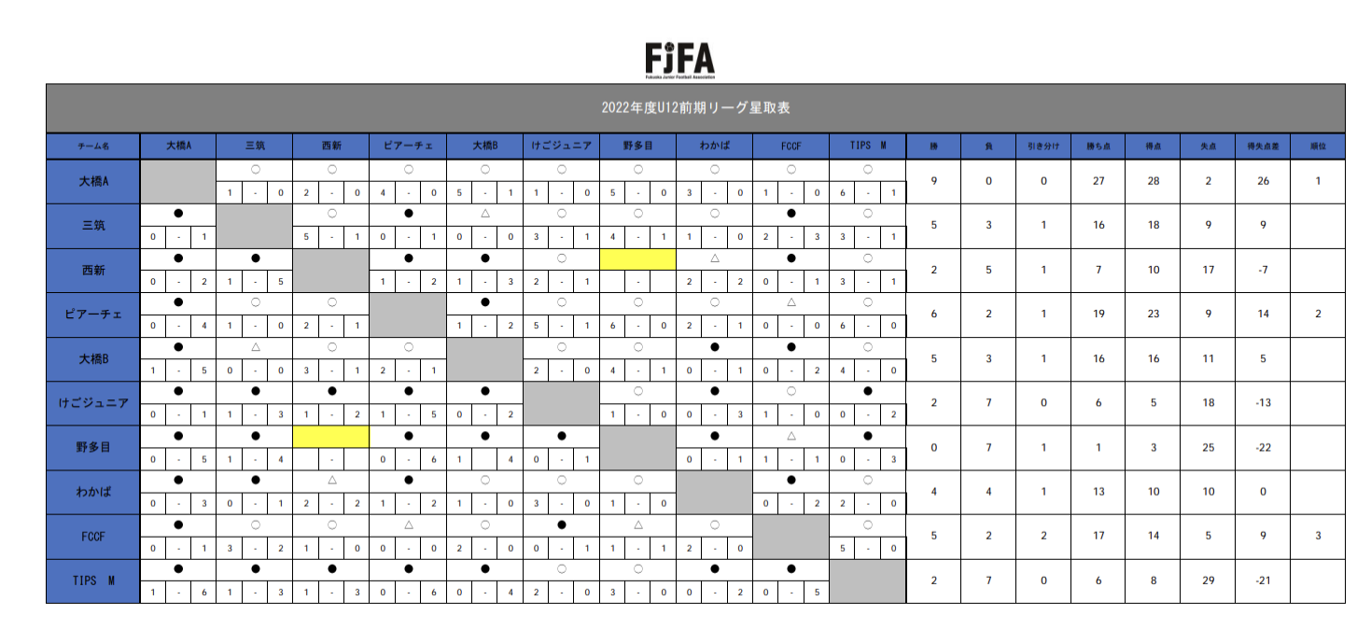Click the yellow cell in the 野多目 row
Image resolution: width=1371 pixels, height=643 pixels.
pos(331,437)
